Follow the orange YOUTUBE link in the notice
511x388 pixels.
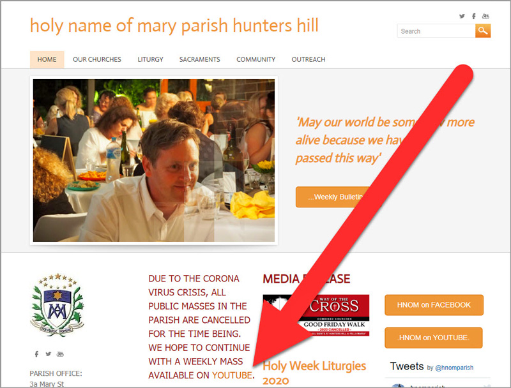232,375
